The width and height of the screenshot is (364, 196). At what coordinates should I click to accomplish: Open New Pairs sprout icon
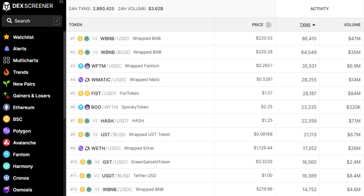[x=6, y=84]
